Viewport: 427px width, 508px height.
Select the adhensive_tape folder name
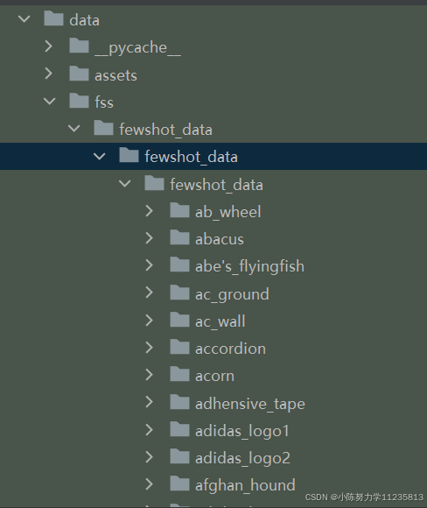[250, 405]
